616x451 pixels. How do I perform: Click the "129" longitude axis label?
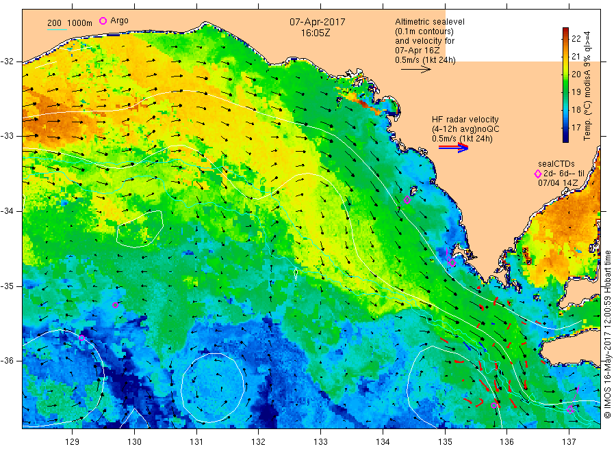[x=73, y=442]
